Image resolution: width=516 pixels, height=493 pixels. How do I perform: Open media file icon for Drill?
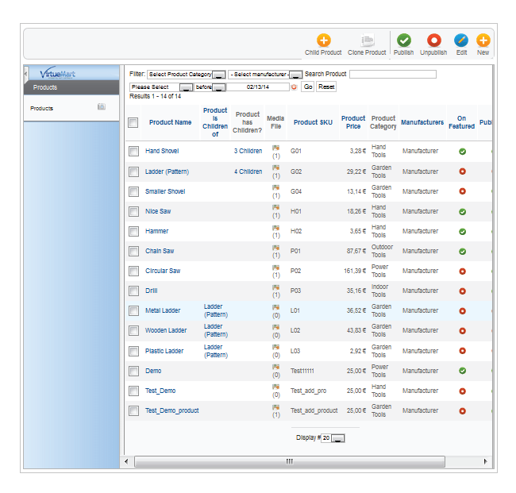point(276,287)
